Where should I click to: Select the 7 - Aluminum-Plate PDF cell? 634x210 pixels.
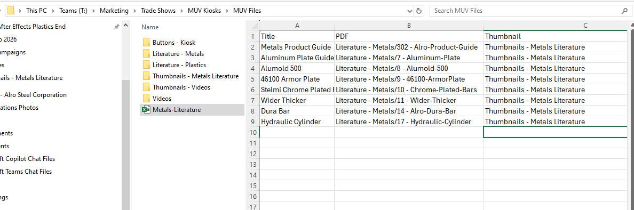pyautogui.click(x=409, y=58)
